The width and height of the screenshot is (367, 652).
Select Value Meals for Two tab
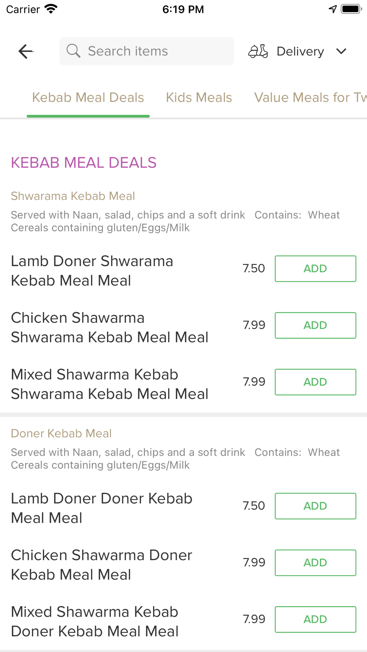(310, 98)
